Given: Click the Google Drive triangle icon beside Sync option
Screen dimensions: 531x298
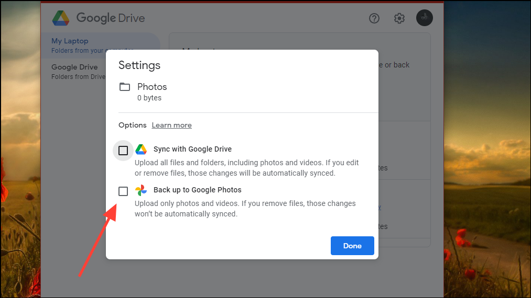Looking at the screenshot, I should [141, 149].
